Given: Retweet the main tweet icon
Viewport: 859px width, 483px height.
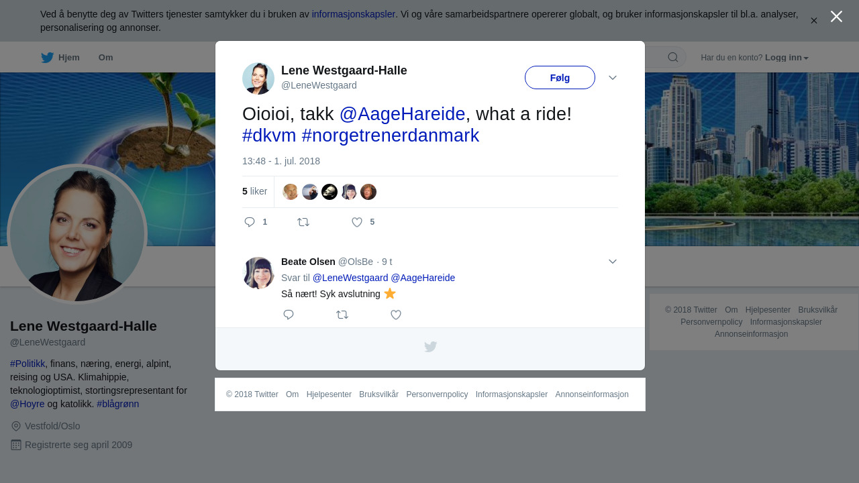Looking at the screenshot, I should coord(303,222).
